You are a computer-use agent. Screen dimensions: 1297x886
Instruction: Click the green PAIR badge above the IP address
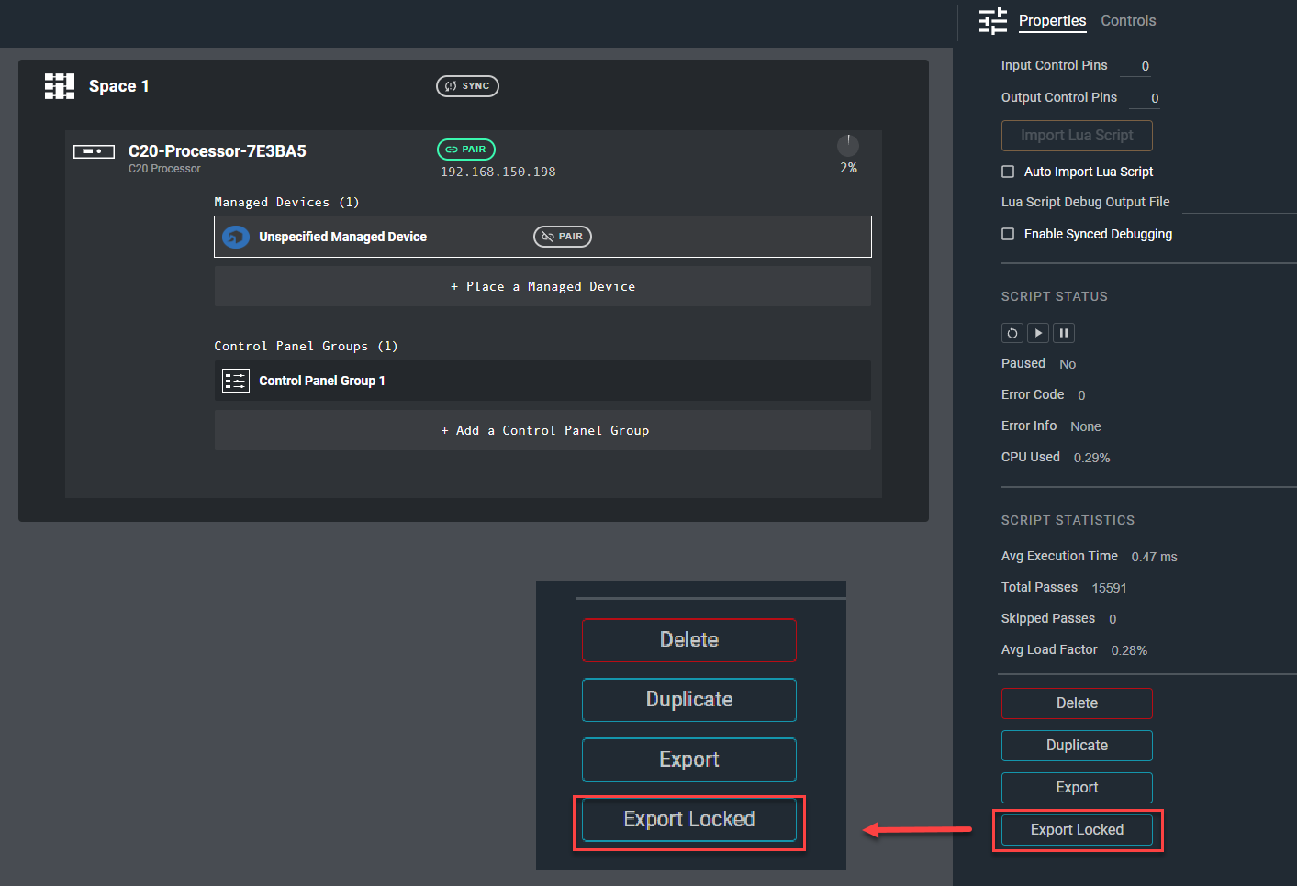pos(466,150)
